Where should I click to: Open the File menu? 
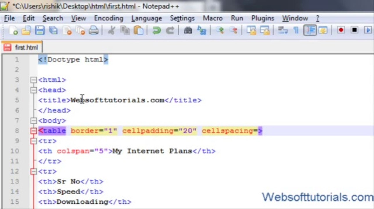click(x=9, y=18)
